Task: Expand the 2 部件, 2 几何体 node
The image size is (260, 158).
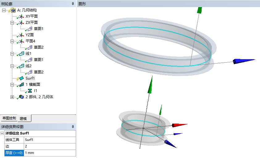Action: (x=12, y=97)
